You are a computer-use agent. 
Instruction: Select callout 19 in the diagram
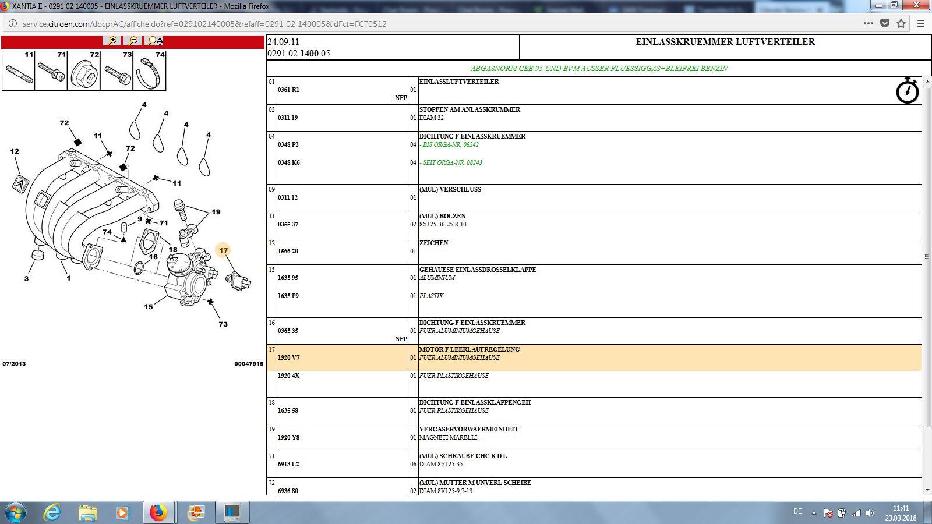[x=216, y=212]
